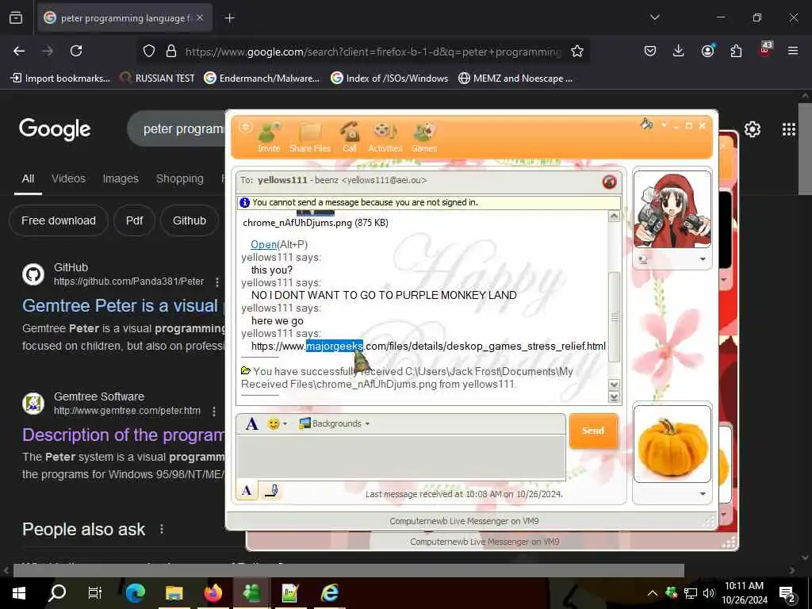Screen dimensions: 812x609
Task: Click Import bookmarks in bookmarks bar
Action: (60, 79)
